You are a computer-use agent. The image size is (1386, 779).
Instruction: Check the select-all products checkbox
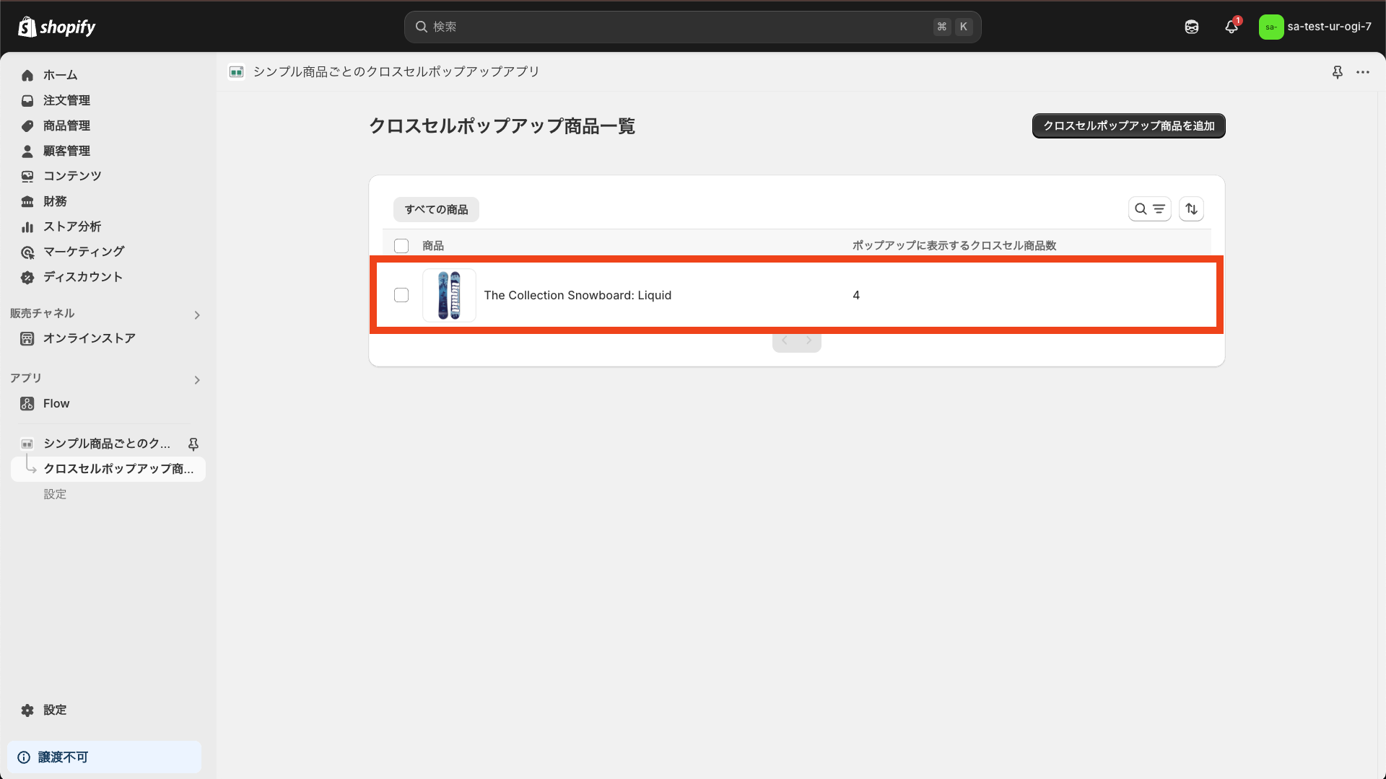pyautogui.click(x=401, y=246)
